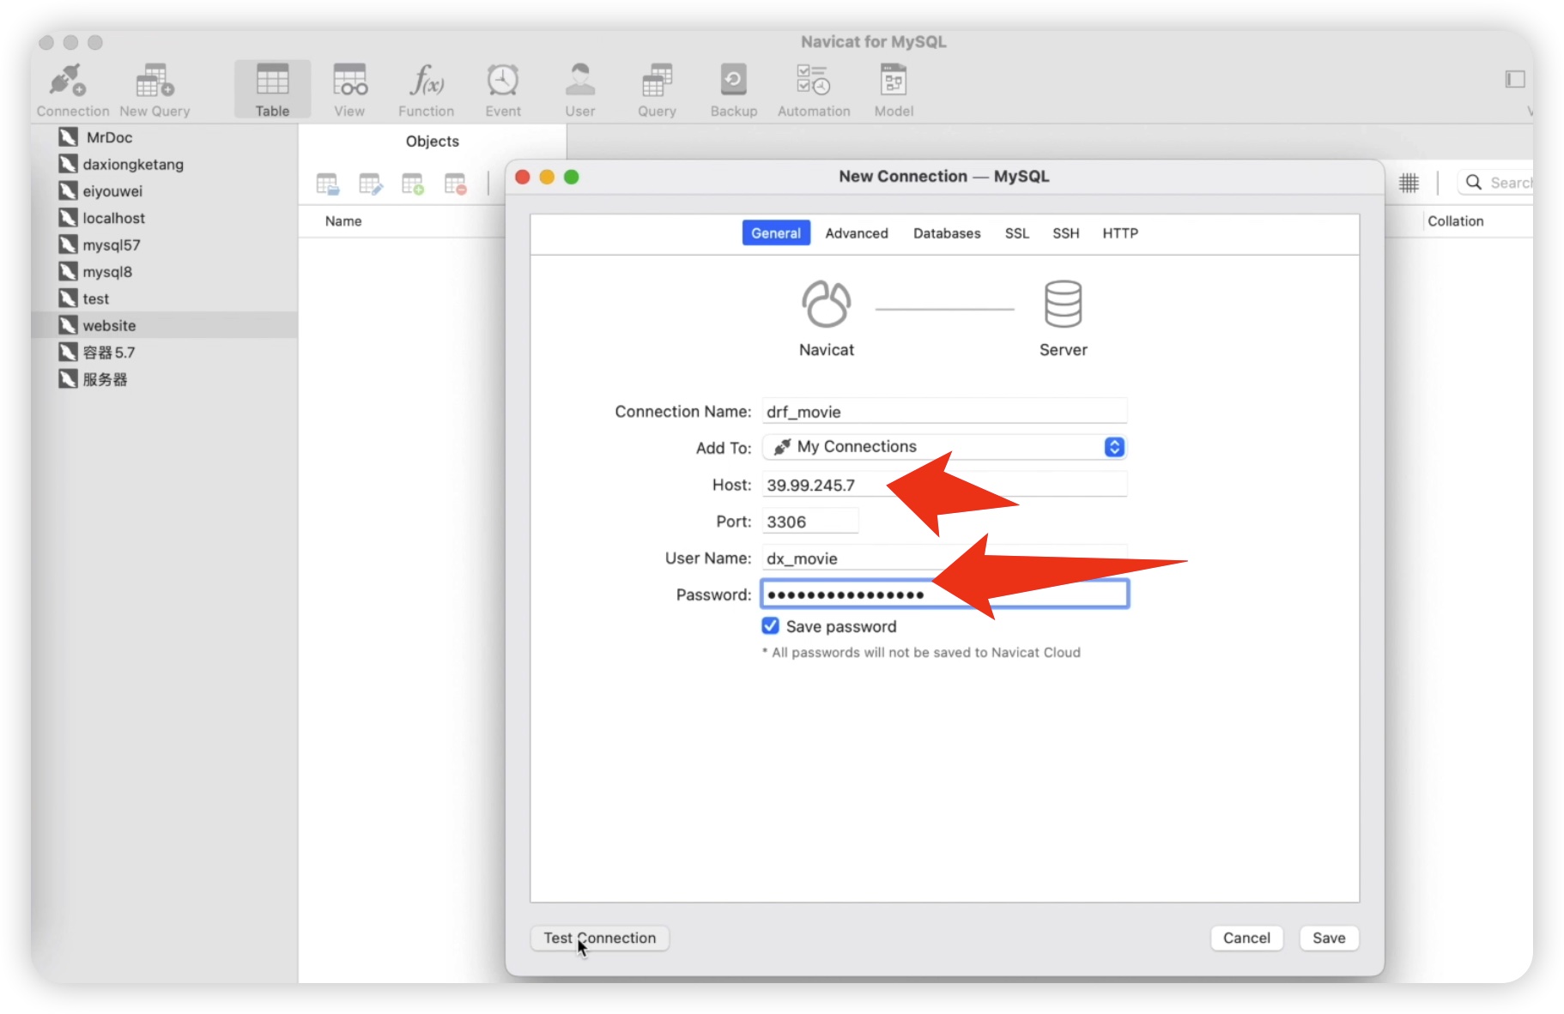This screenshot has height=1014, width=1564.
Task: Click the Server database icon in dialog
Action: tap(1063, 304)
